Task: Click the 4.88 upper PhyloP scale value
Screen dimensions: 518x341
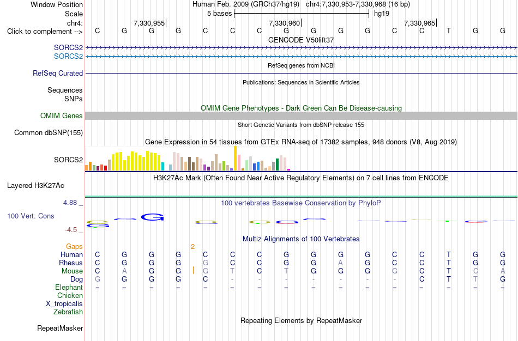Action: [70, 203]
